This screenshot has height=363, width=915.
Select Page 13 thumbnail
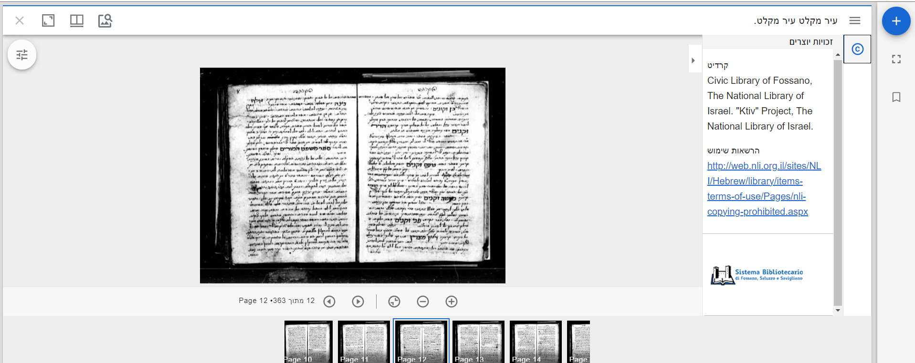478,342
